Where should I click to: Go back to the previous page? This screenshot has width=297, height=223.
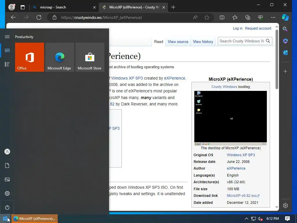[x=13, y=17]
